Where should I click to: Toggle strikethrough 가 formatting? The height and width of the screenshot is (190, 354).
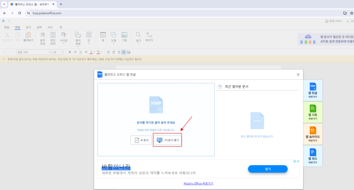[x=86, y=52]
